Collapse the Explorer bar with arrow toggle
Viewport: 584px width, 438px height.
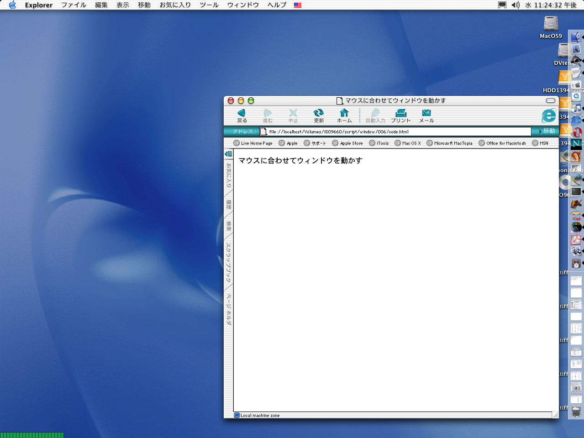tap(228, 154)
